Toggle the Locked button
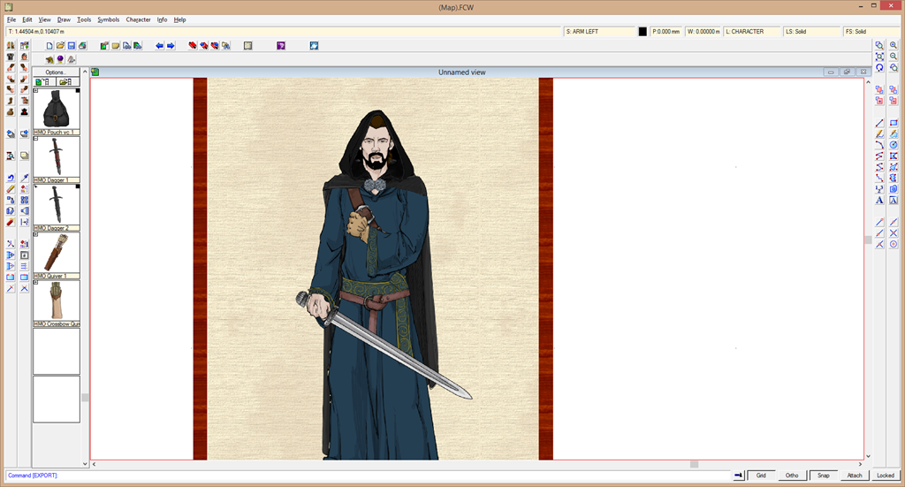Viewport: 905px width, 487px height. coord(886,476)
